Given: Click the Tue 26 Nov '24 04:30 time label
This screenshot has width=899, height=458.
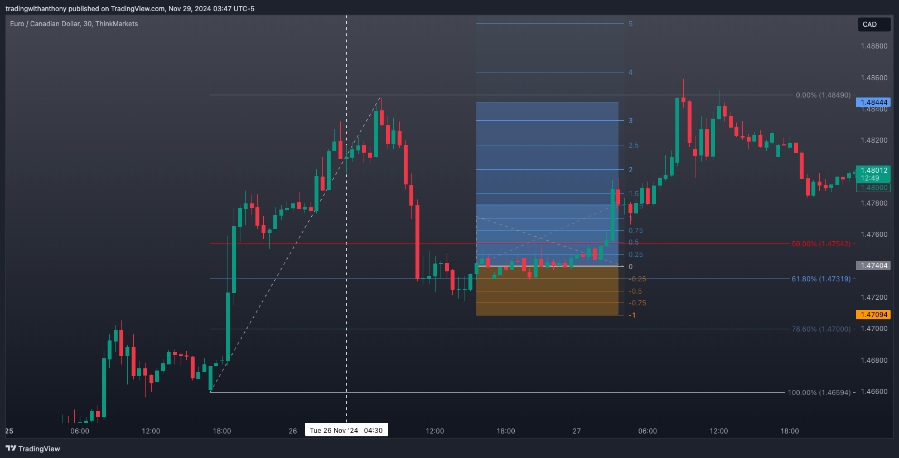Looking at the screenshot, I should click(x=346, y=430).
